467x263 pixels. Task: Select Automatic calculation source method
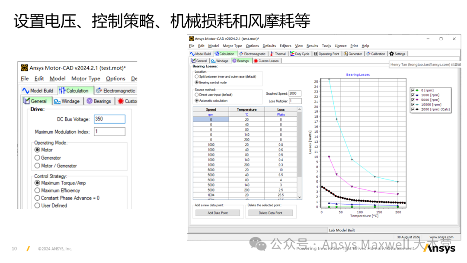[x=197, y=101]
